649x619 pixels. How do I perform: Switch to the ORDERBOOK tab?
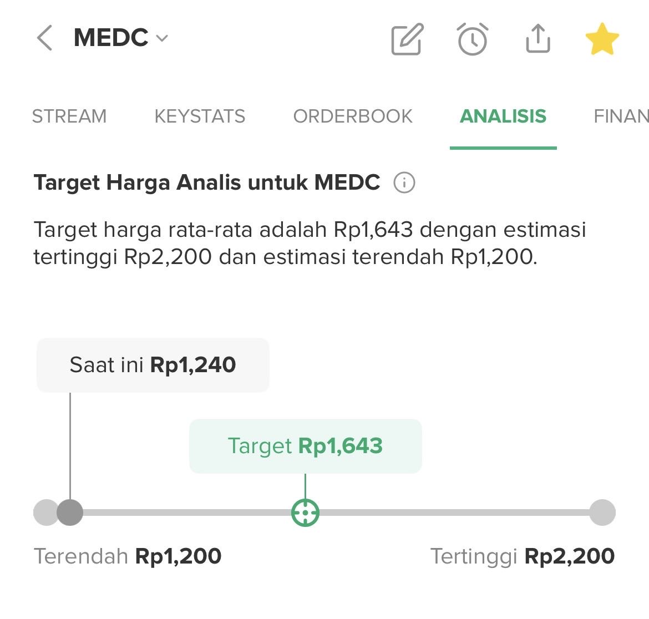(x=352, y=116)
